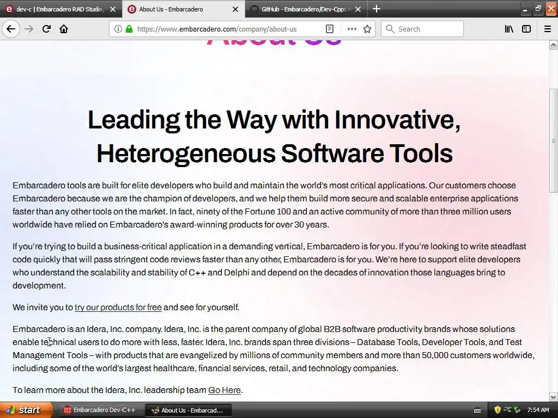
Task: Click the safely remove hardware tray icon
Action: click(517, 410)
